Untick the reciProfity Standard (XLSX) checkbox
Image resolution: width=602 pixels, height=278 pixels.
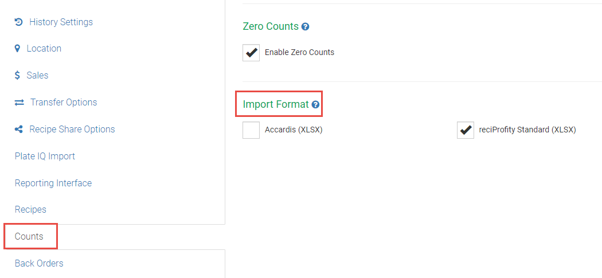(x=466, y=130)
